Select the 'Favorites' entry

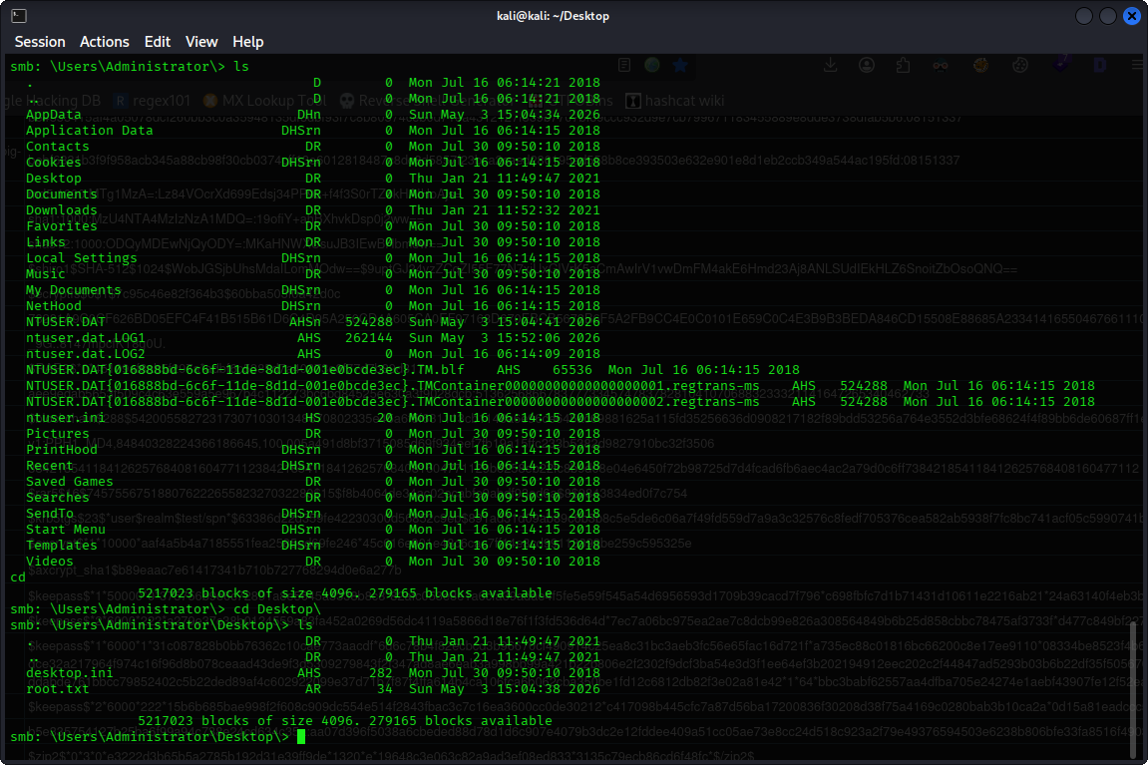click(x=62, y=226)
